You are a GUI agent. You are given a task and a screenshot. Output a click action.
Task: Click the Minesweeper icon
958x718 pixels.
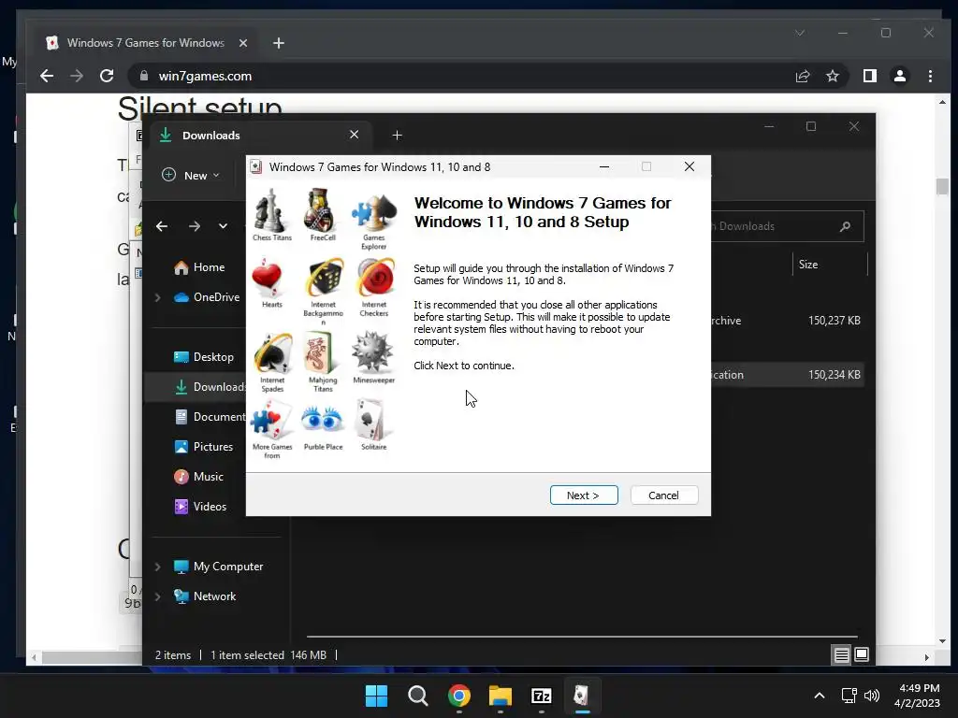pos(372,352)
